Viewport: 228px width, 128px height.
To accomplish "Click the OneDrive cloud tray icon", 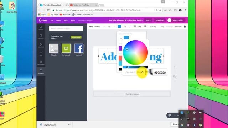I will 201,113.
